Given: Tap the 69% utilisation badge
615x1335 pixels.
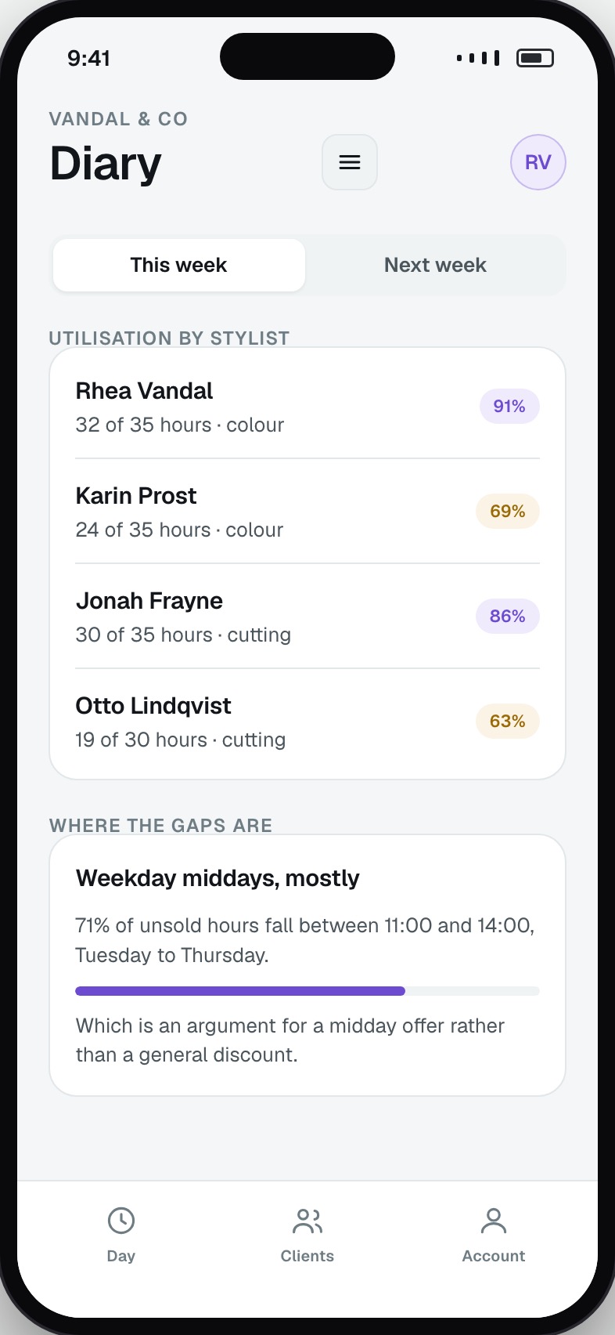Looking at the screenshot, I should coord(508,512).
